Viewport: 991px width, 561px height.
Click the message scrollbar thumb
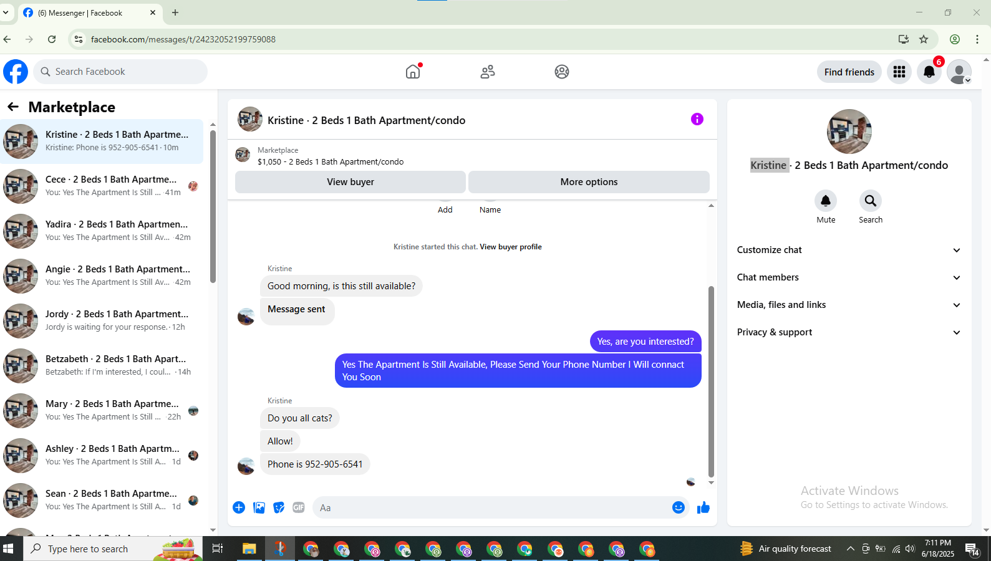coord(711,381)
